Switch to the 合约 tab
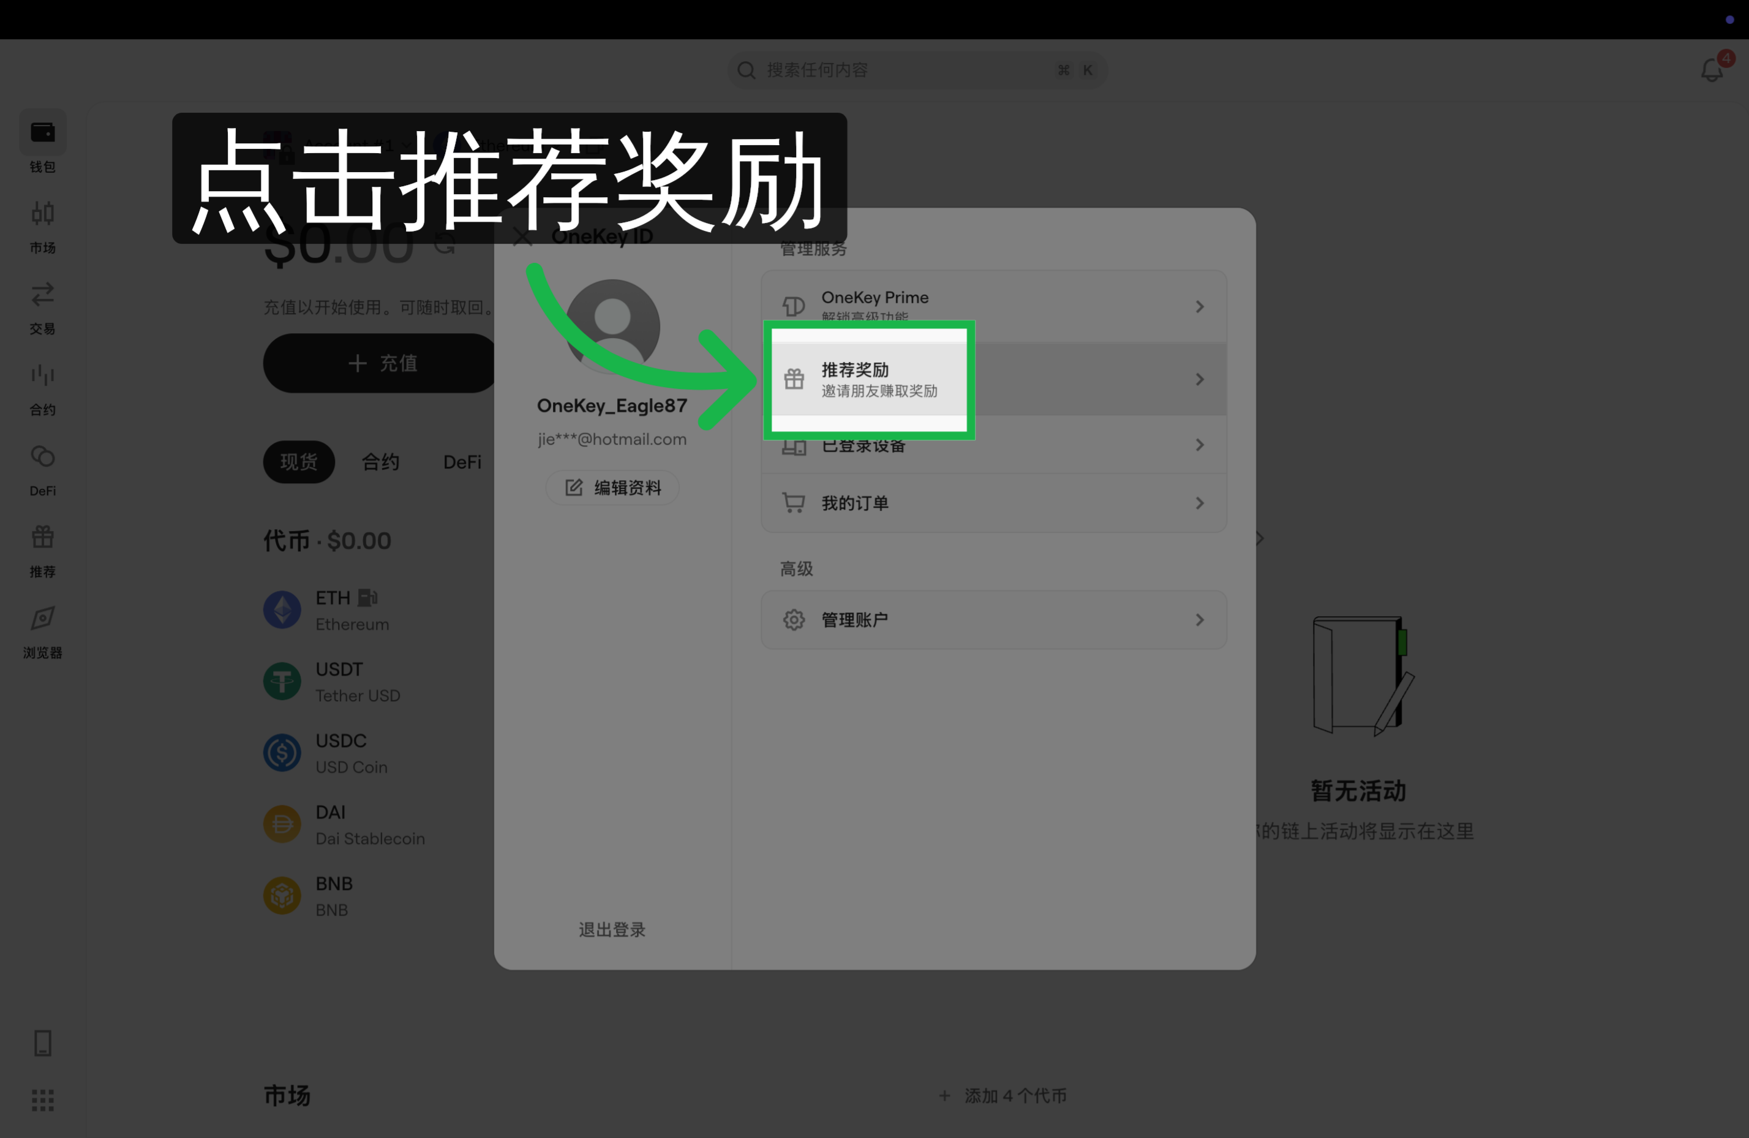 tap(381, 462)
